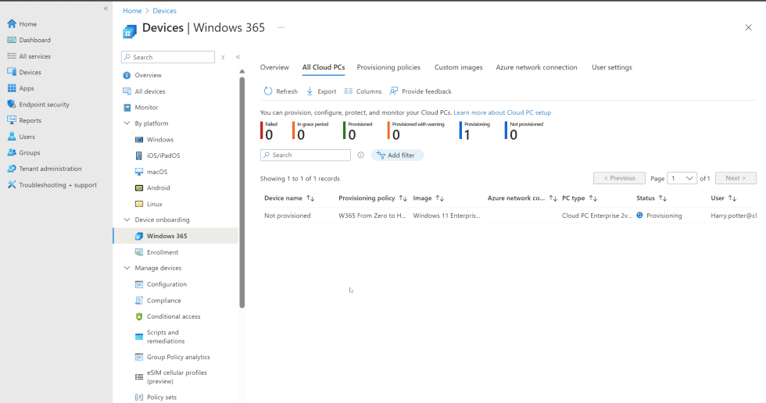Screen dimensions: 766x403
Task: Switch to All Cloud PCs tab
Action: [x=324, y=67]
